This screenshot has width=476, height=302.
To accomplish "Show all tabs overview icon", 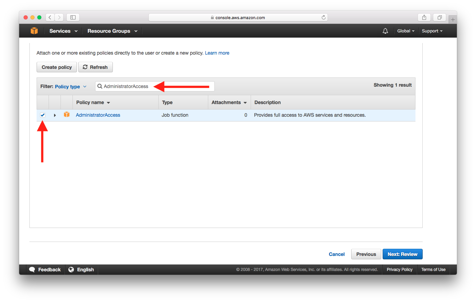I will click(439, 17).
